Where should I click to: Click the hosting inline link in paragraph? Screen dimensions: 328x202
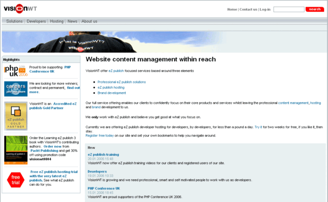click(x=316, y=103)
